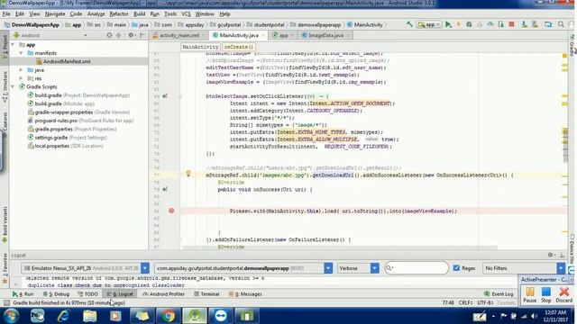This screenshot has height=324, width=577.
Task: Click the override gutter icon beside onSuccess
Action: point(165,189)
